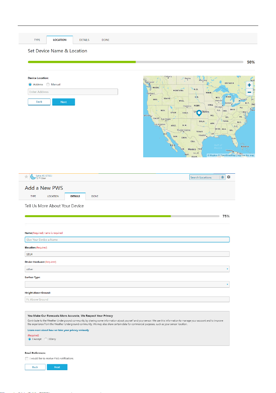Use the locate-me target icon in search
The height and width of the screenshot is (393, 276).
click(x=222, y=177)
